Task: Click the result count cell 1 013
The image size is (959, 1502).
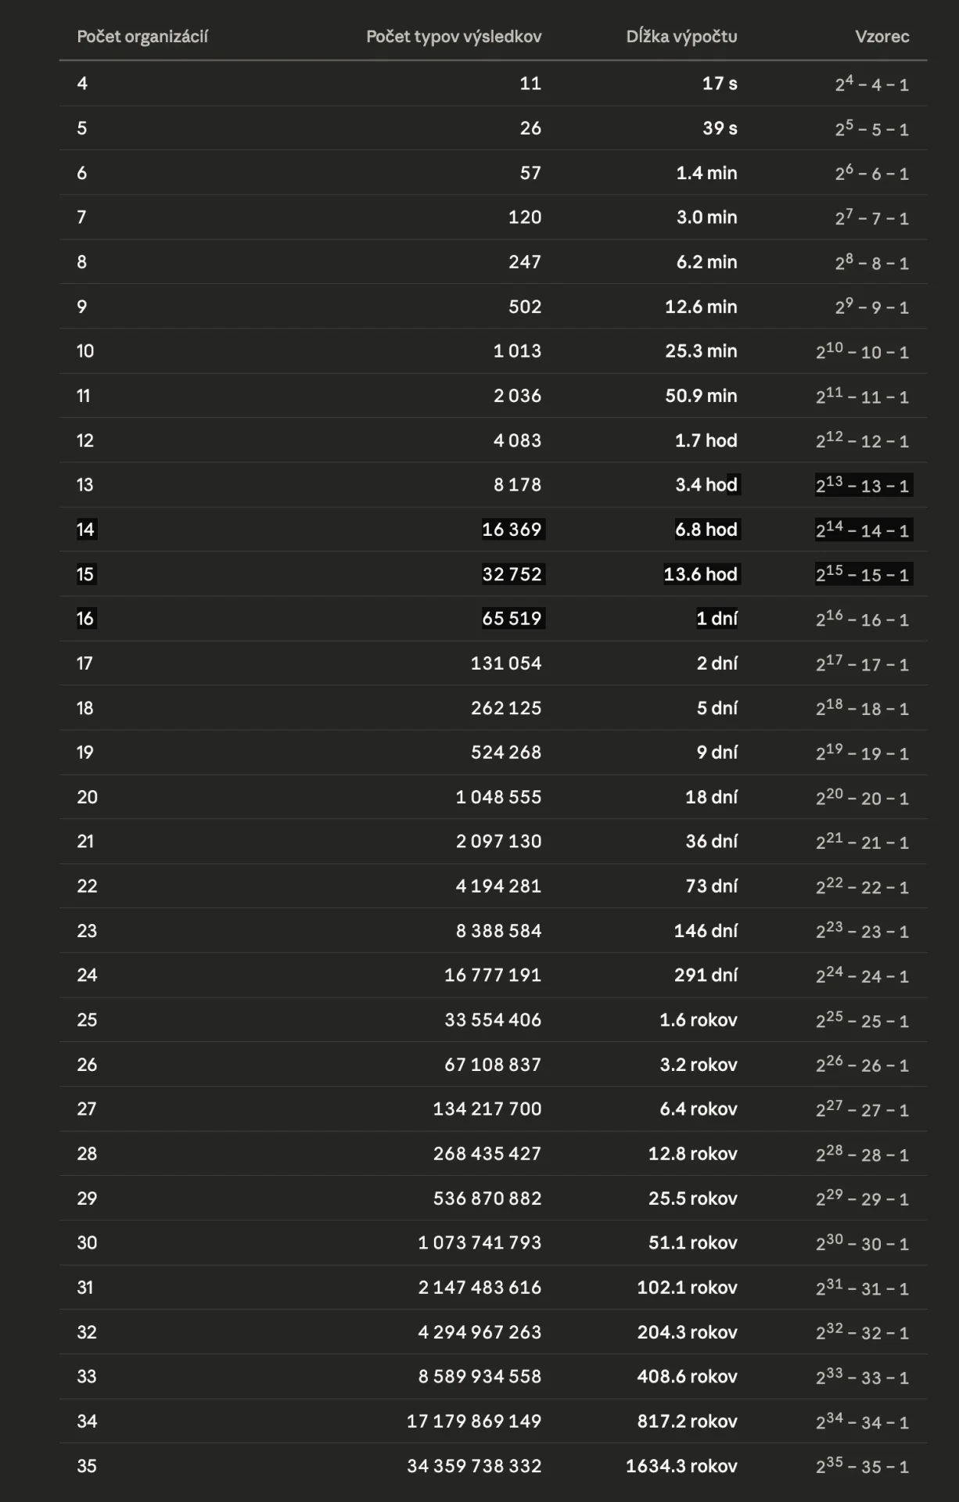Action: (517, 351)
